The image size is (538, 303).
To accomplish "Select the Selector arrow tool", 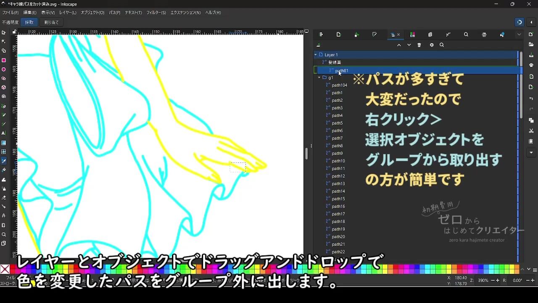I will [4, 32].
